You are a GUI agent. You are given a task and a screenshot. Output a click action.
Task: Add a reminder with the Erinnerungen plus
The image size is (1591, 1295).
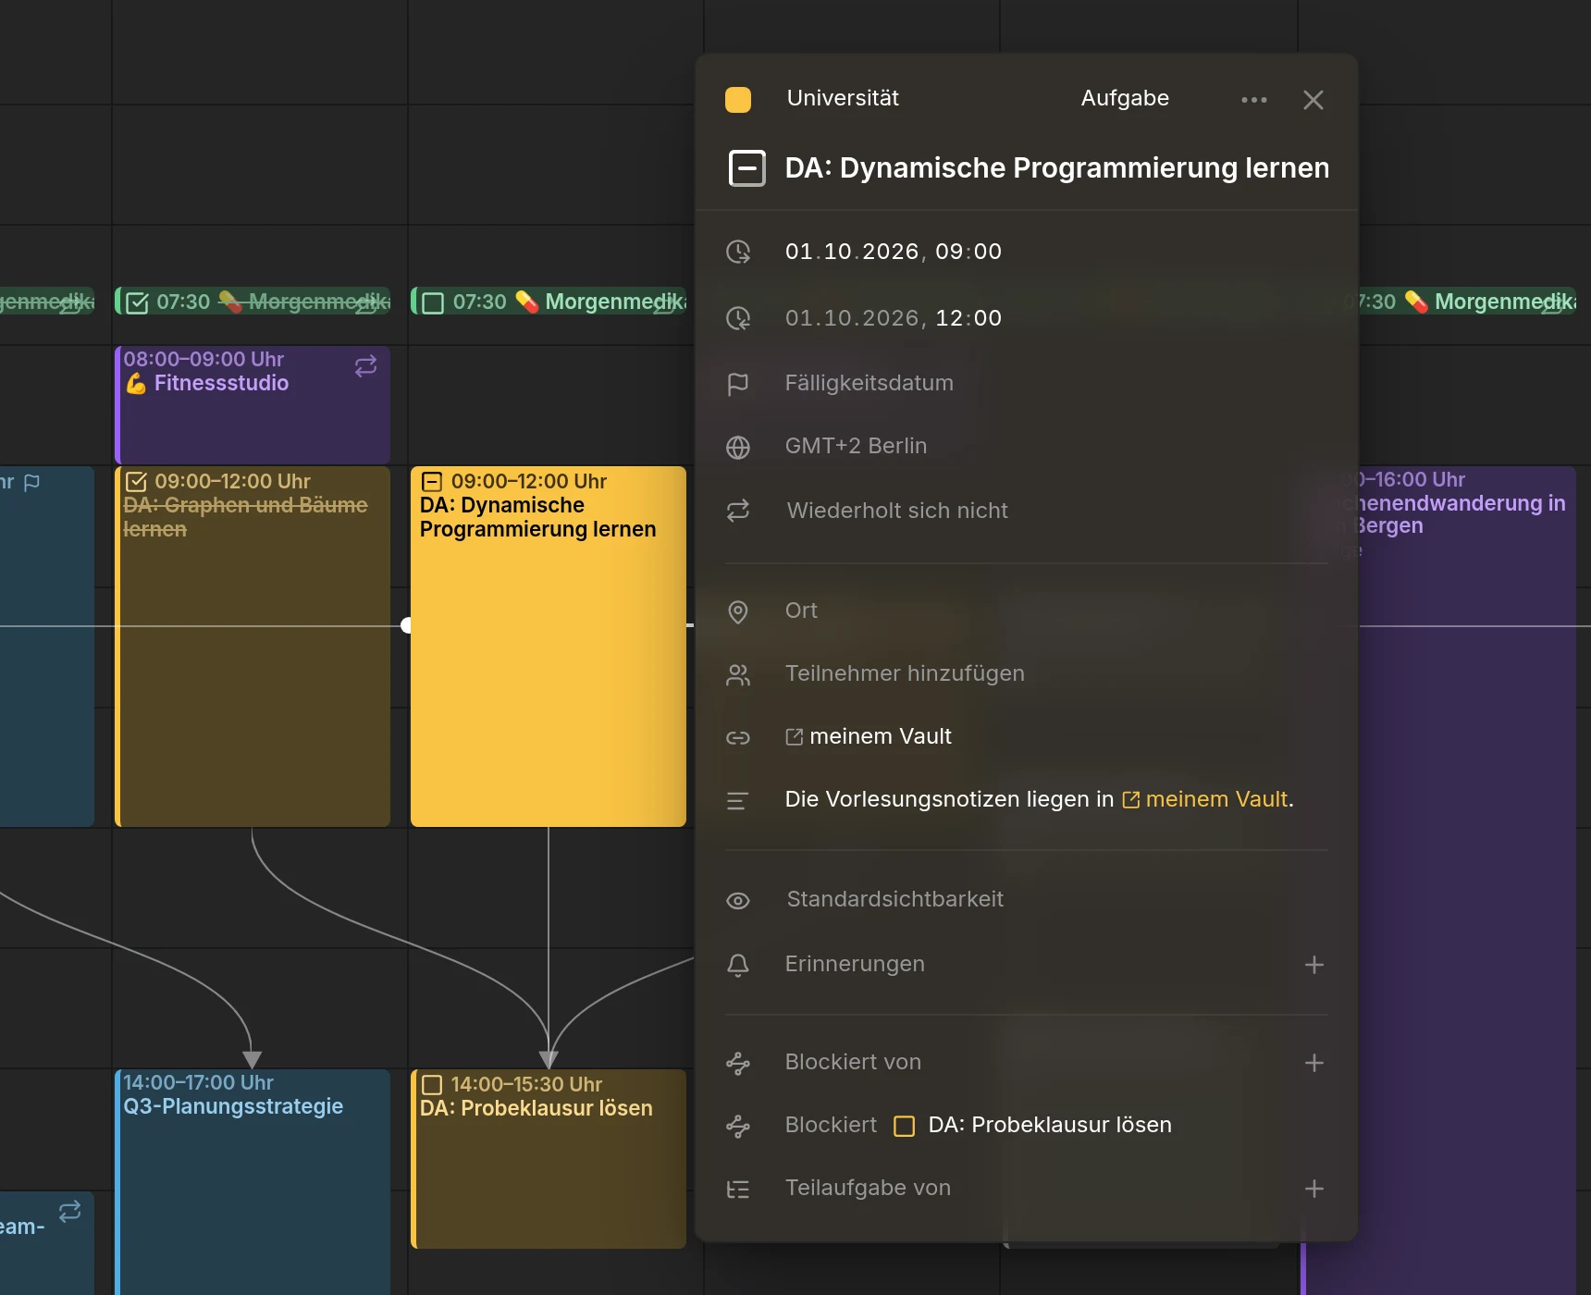[1313, 965]
